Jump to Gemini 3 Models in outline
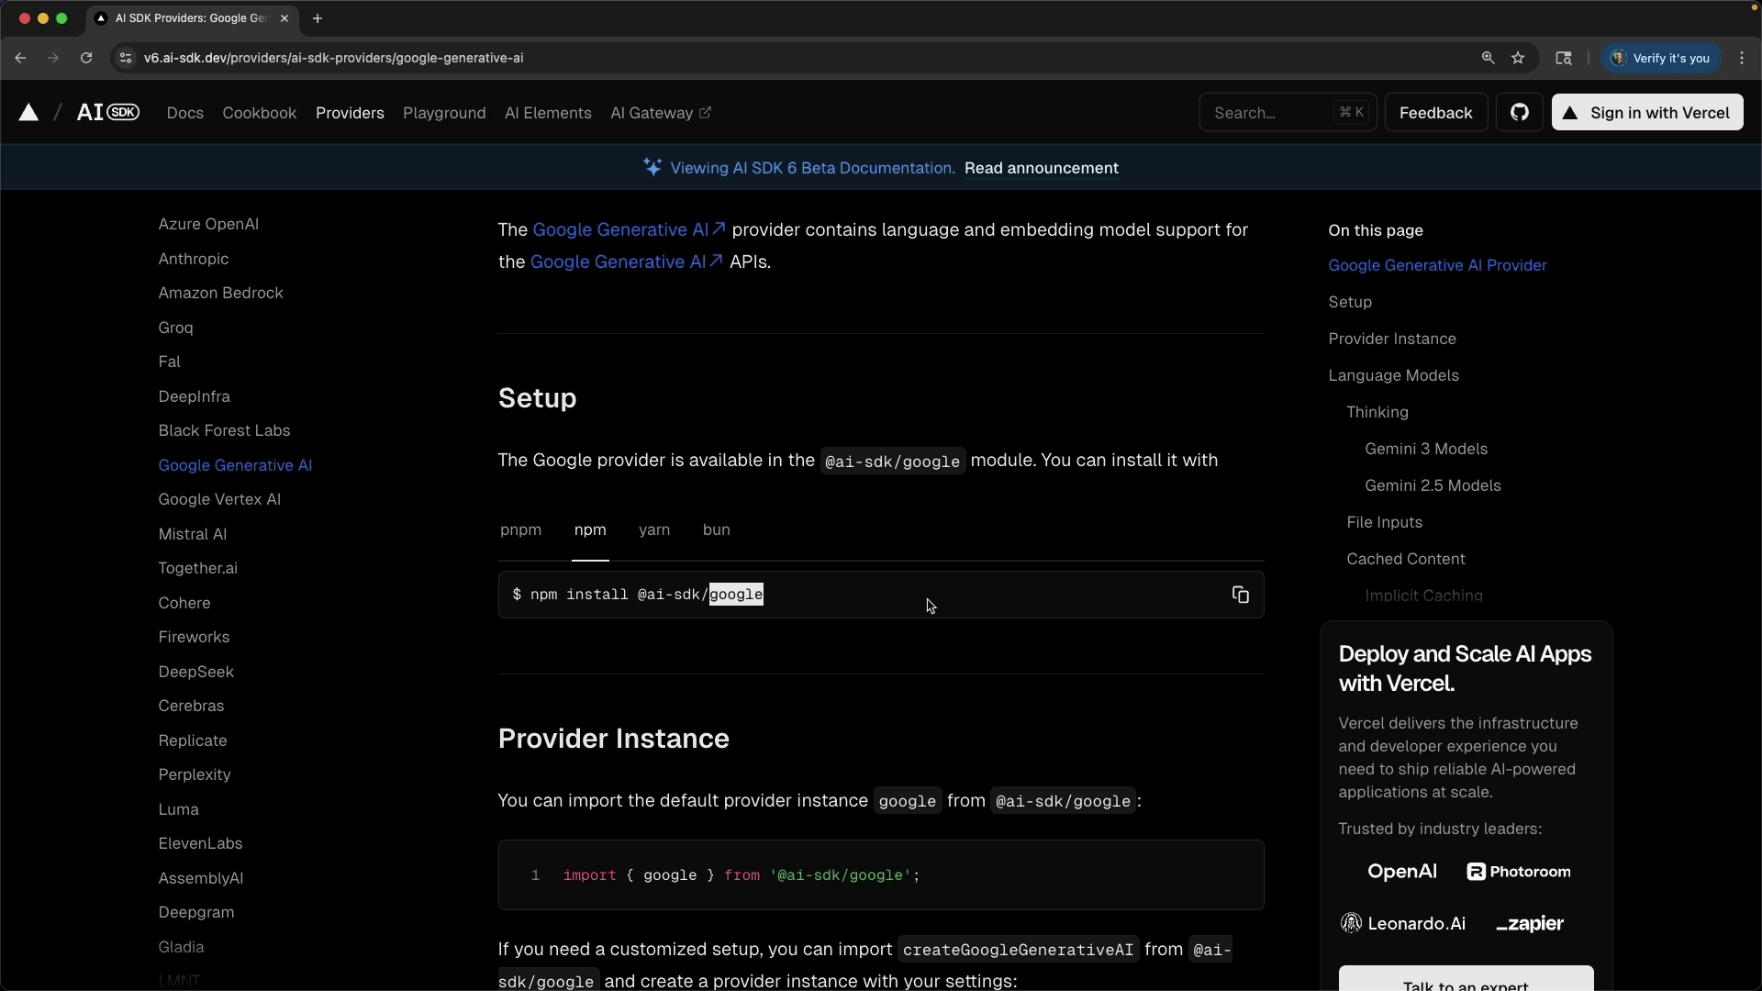The height and width of the screenshot is (991, 1762). coord(1425,449)
